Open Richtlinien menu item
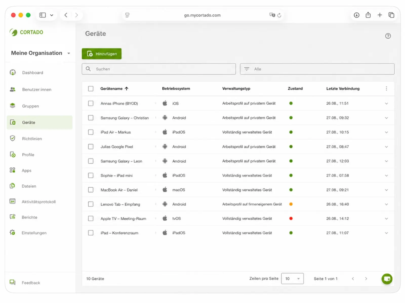 [39, 138]
